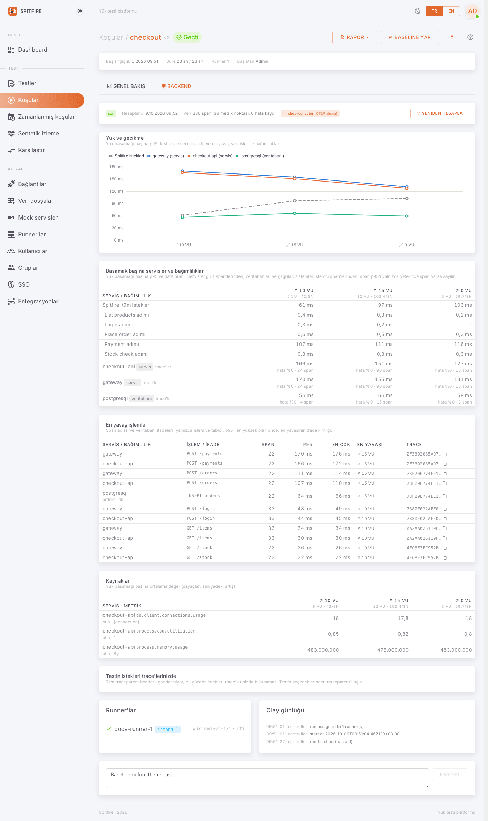Copy trace ID in gateway GET /stock row
This screenshot has width=488, height=821.
point(445,548)
